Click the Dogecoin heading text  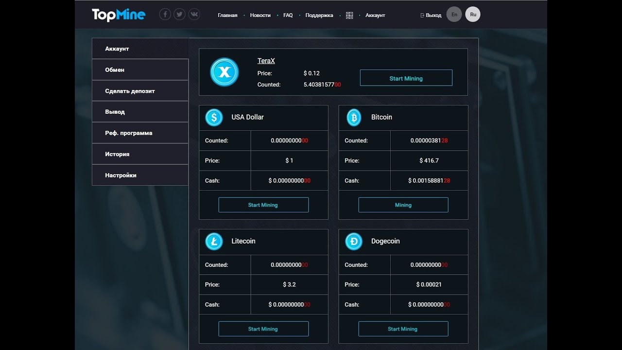(x=385, y=241)
